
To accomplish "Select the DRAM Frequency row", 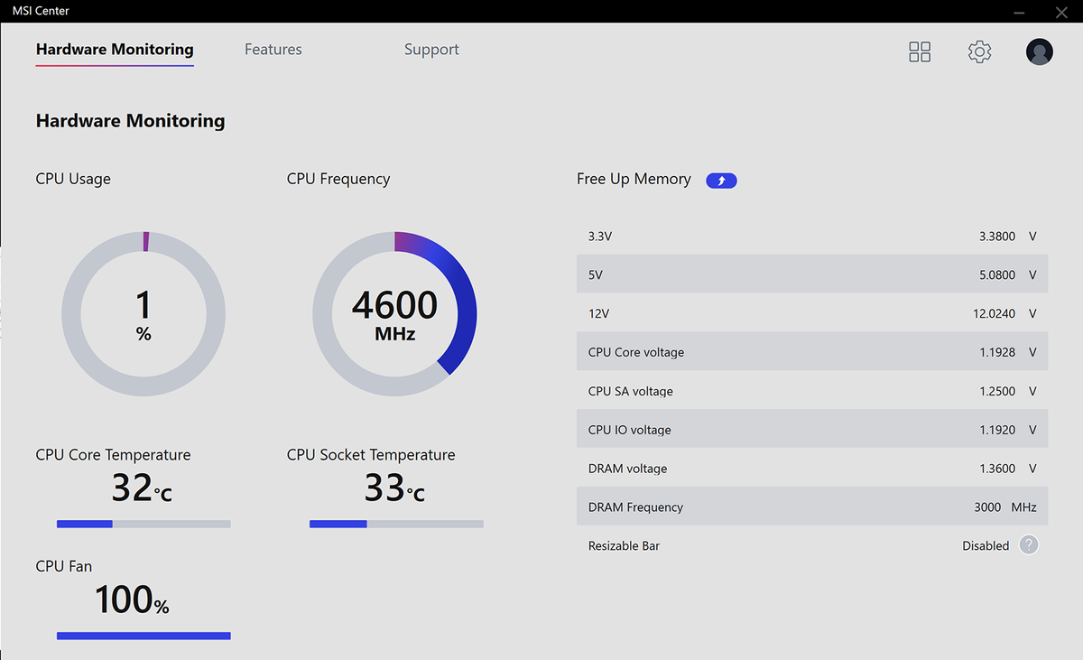I will click(812, 507).
